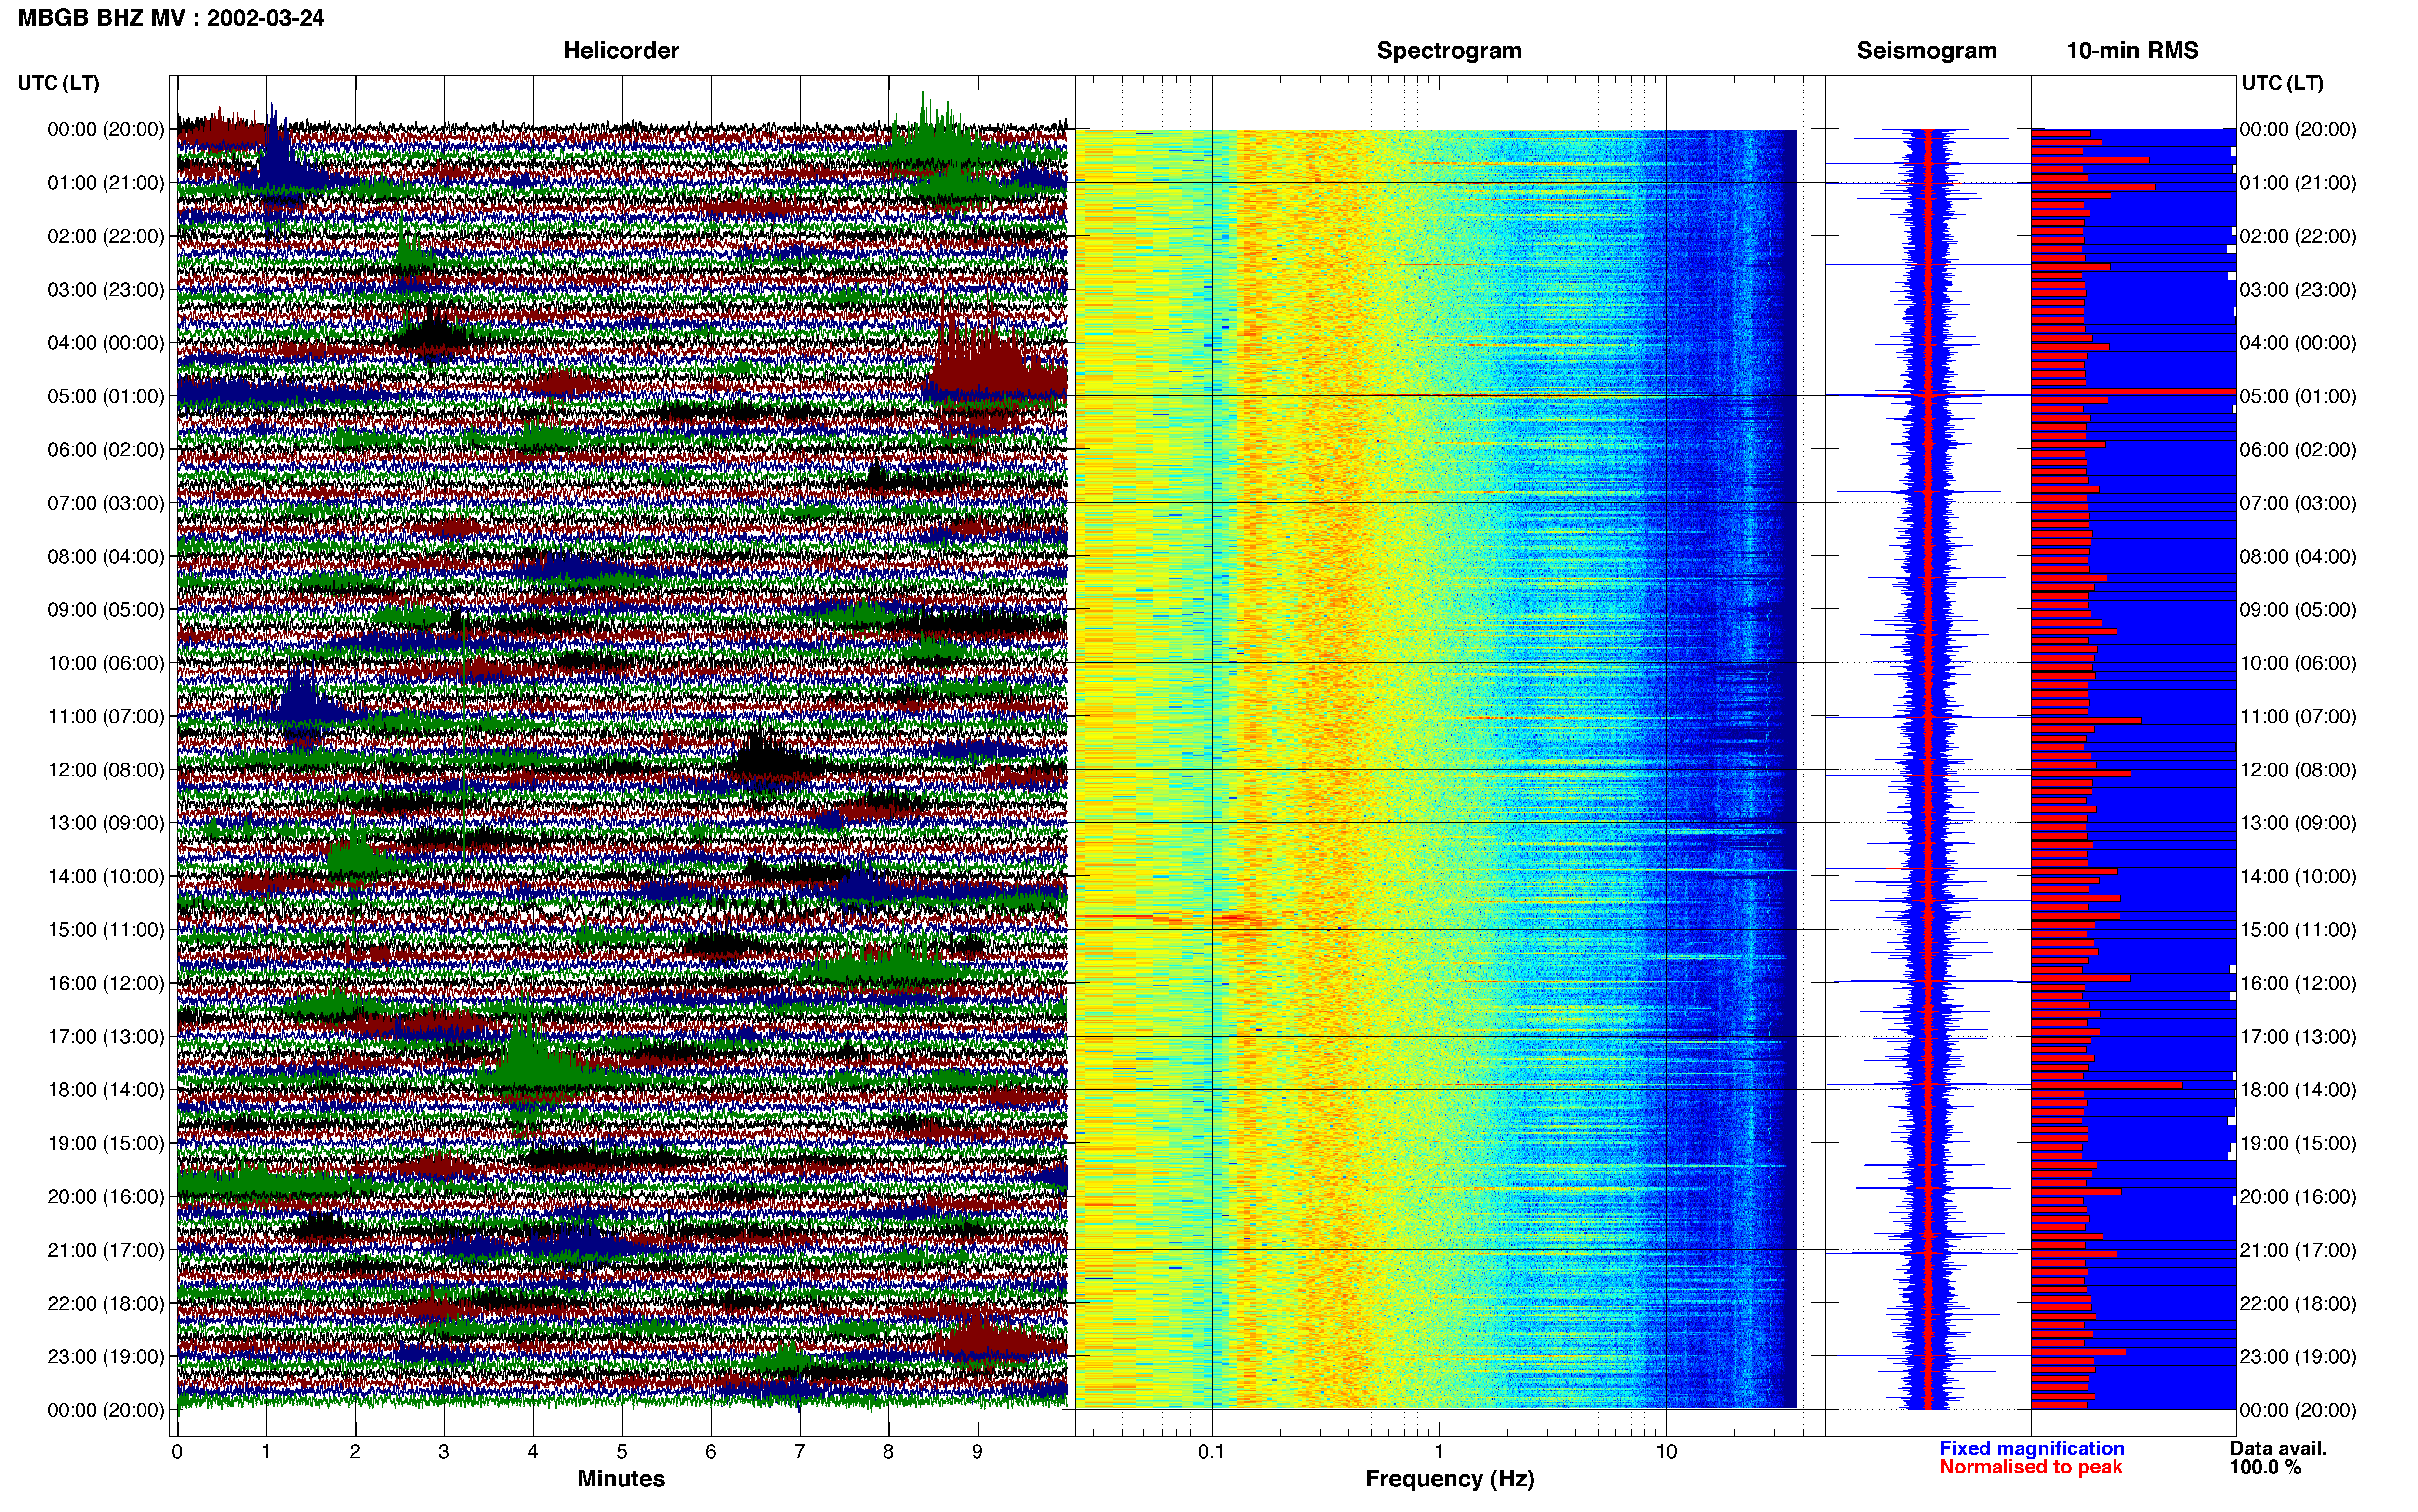Click the 'Fixed magnification' legend text

point(2032,1448)
